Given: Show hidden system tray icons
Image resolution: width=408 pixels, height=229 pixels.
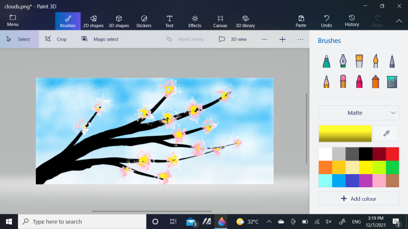Looking at the screenshot, I should point(269,222).
